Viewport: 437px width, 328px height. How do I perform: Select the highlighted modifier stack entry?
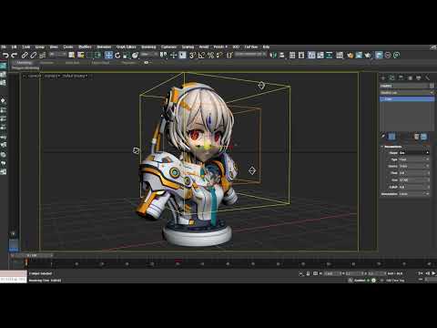(x=407, y=99)
